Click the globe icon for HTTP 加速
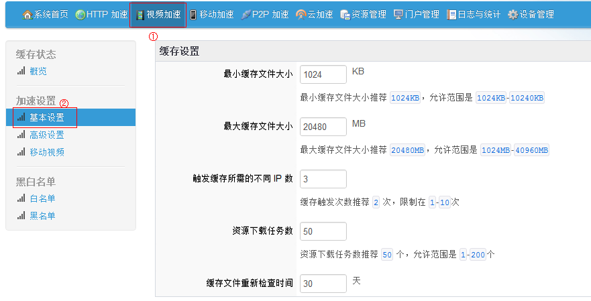Viewport: 591px width, 301px height. click(80, 15)
